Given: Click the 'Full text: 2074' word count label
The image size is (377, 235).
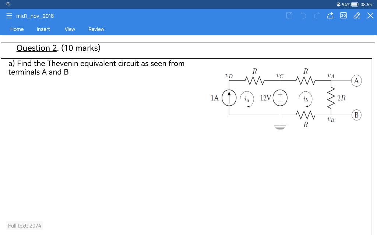Looking at the screenshot, I should pyautogui.click(x=25, y=226).
